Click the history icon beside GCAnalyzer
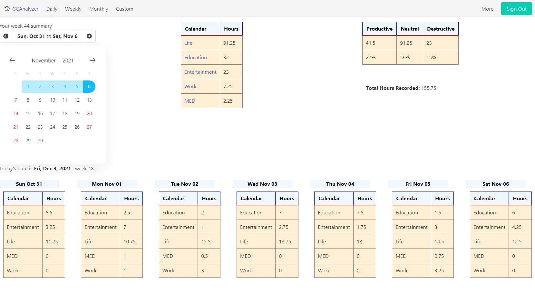This screenshot has height=291, width=535. 7,9
